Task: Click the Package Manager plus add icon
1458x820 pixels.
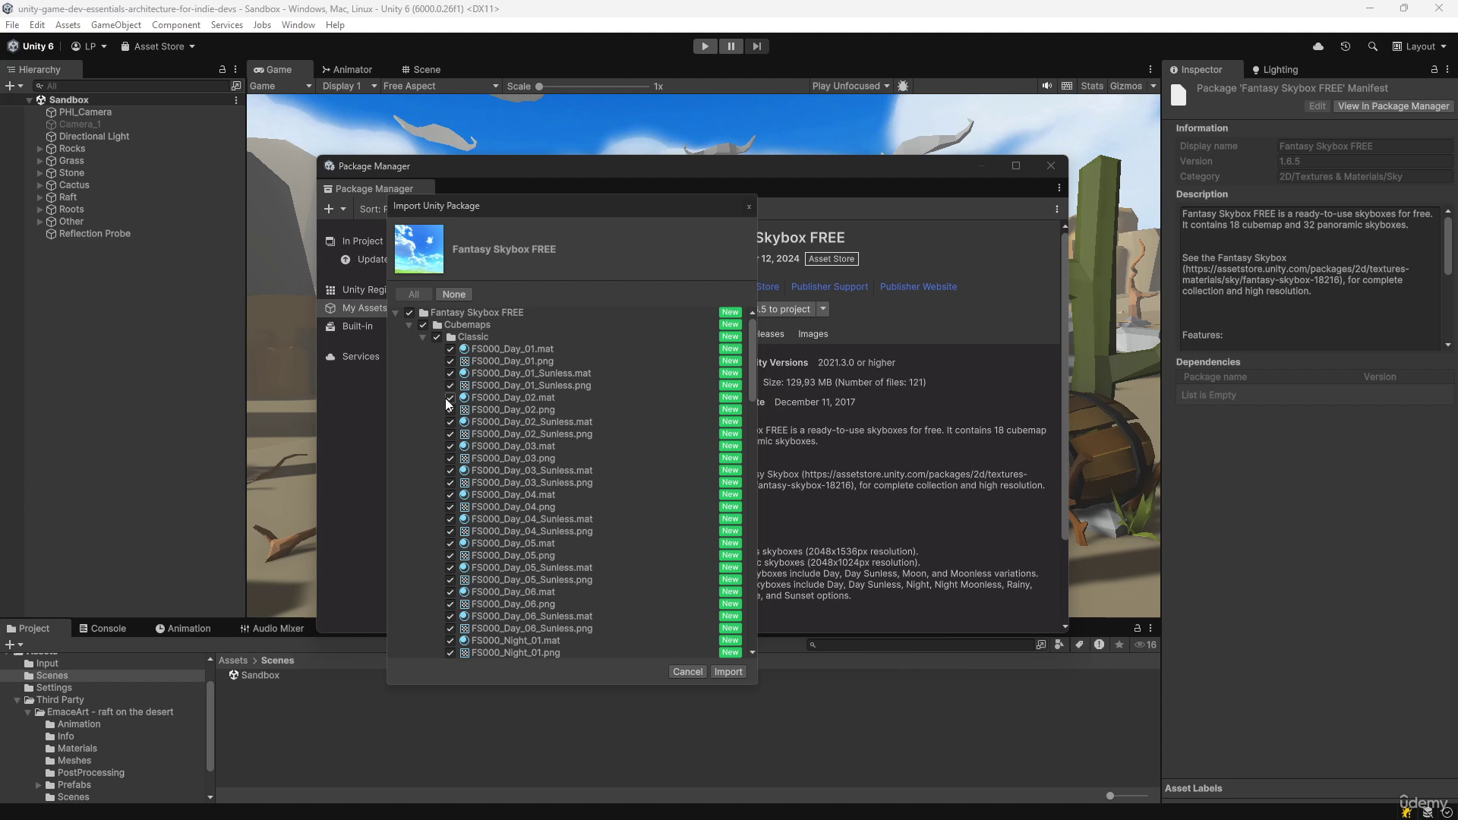Action: [x=329, y=209]
